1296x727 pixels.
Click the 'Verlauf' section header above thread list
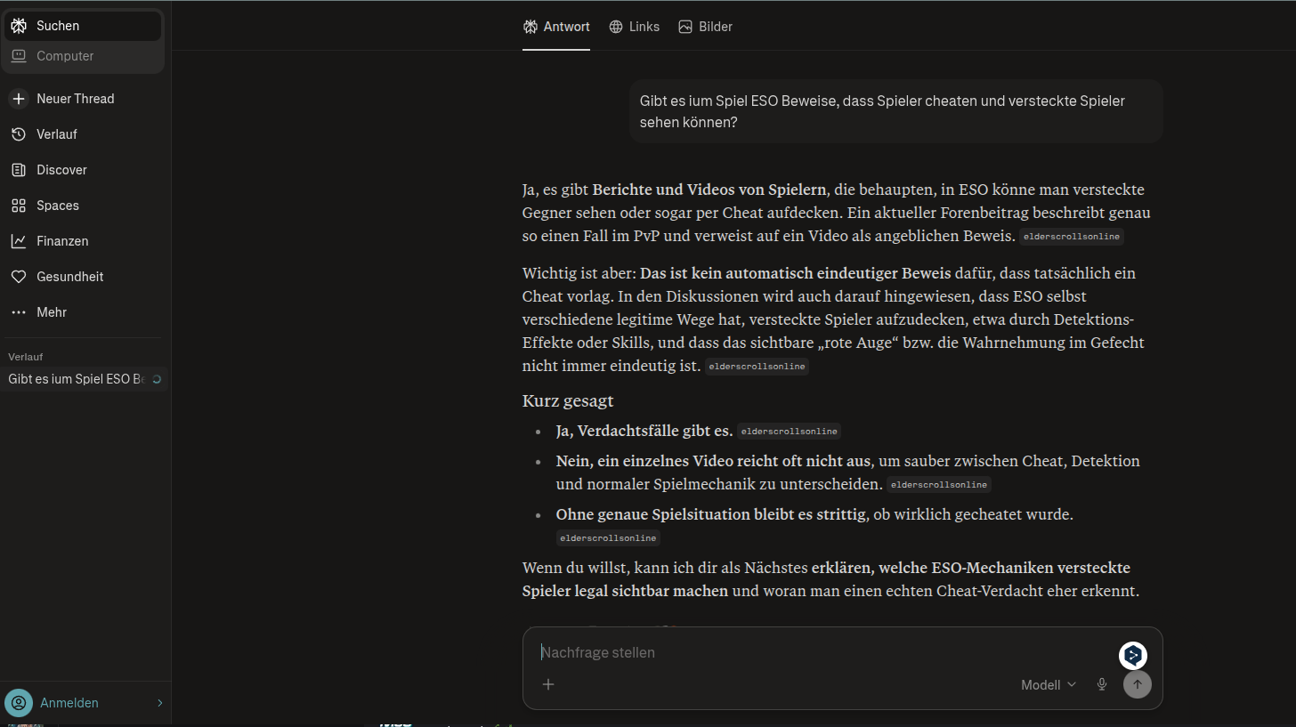[26, 357]
